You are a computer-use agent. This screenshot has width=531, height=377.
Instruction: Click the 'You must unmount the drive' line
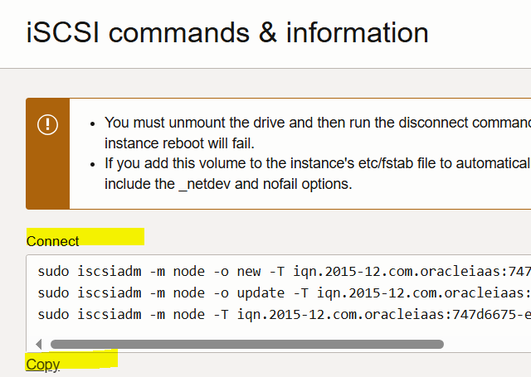click(x=317, y=123)
